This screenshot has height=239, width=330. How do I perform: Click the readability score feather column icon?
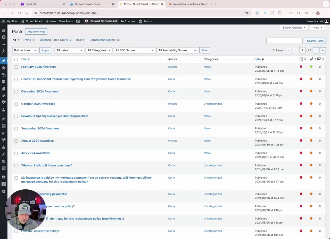coord(311,59)
